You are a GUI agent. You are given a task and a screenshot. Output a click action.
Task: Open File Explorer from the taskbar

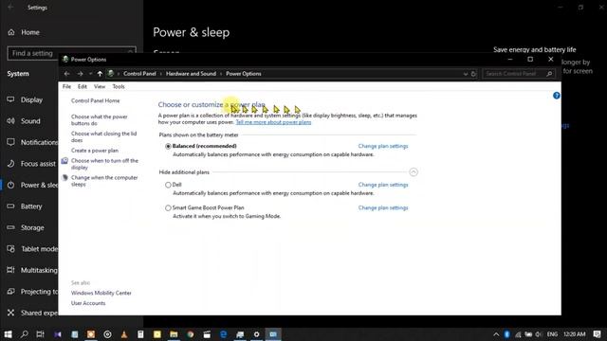174,334
